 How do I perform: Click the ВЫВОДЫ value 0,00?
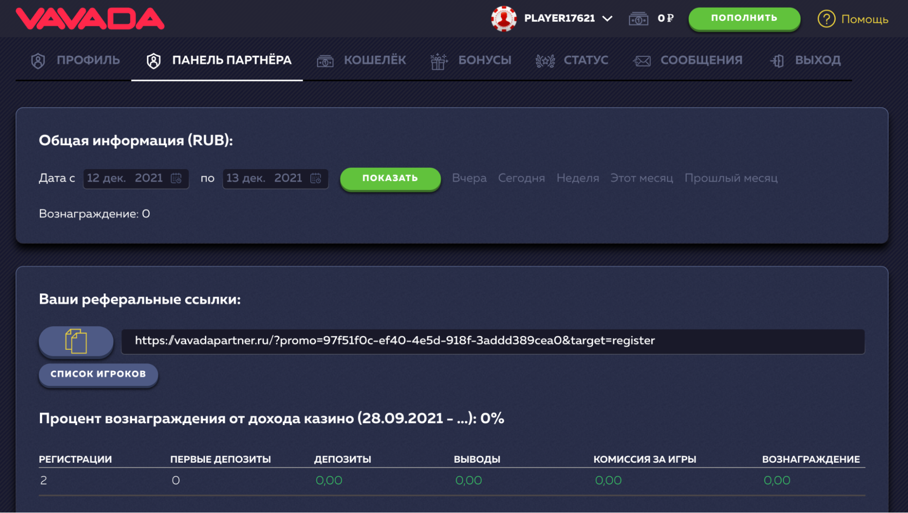tap(468, 480)
